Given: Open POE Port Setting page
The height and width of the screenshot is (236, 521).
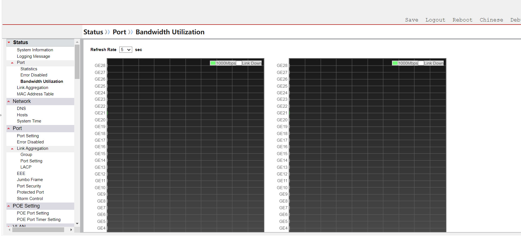Looking at the screenshot, I should tap(33, 213).
